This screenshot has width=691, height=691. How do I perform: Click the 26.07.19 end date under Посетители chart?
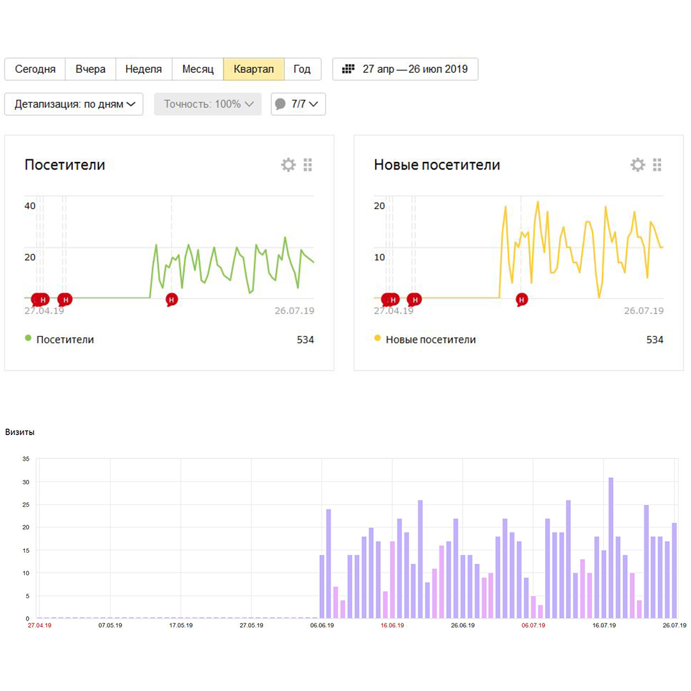294,311
